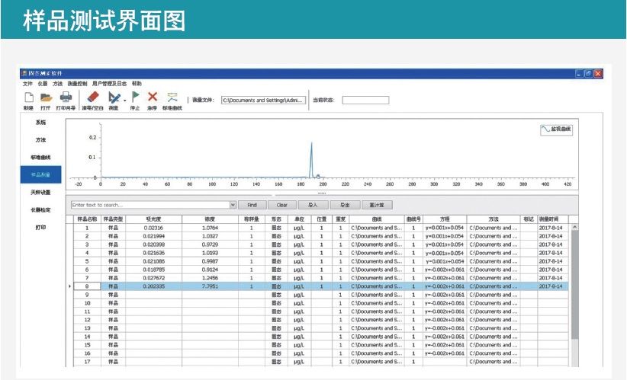Start measuring with the 测量 icon
Screen dimensions: 627x380
[114, 97]
